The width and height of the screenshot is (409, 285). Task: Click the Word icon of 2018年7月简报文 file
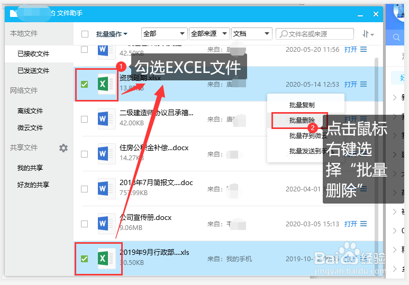(106, 189)
